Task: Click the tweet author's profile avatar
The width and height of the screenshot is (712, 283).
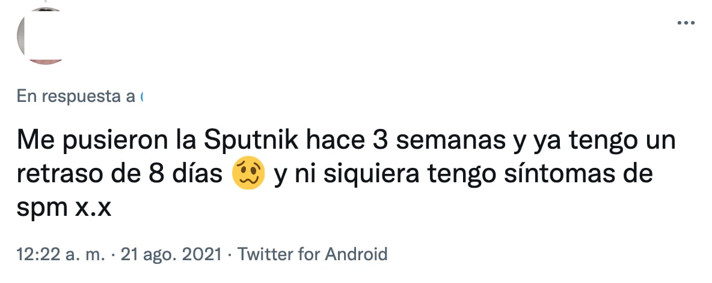Action: point(41,36)
